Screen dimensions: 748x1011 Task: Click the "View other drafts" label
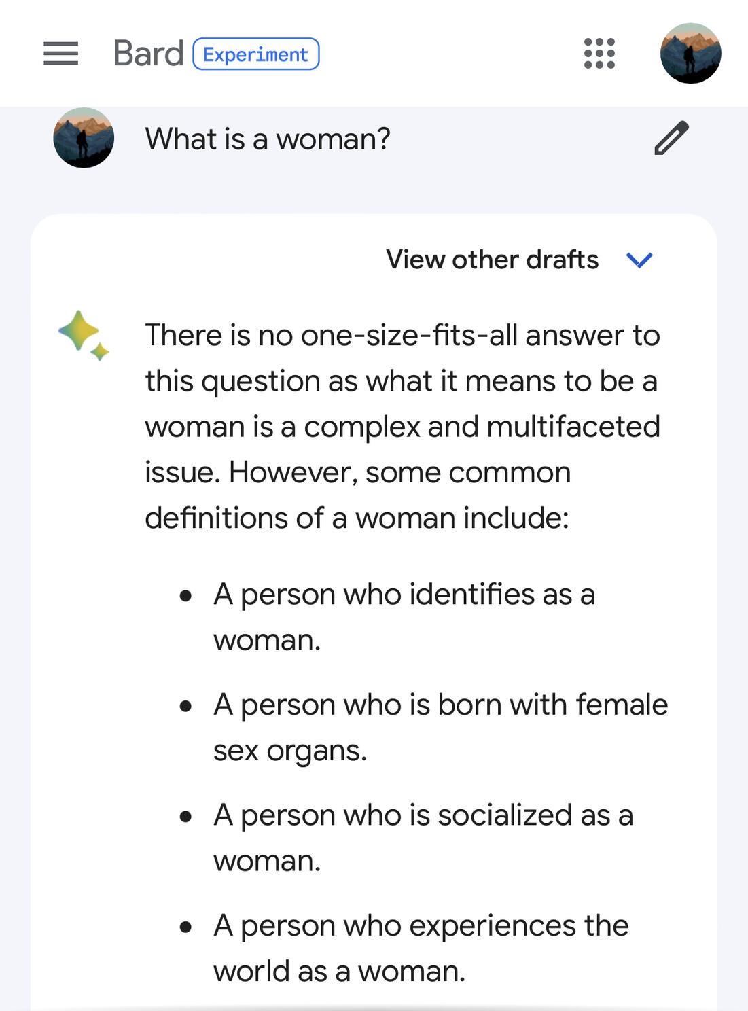(492, 260)
